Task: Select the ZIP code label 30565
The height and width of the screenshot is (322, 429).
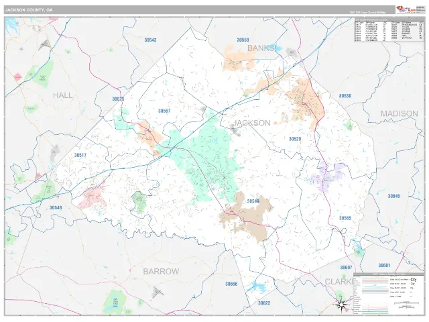Action: [x=345, y=218]
